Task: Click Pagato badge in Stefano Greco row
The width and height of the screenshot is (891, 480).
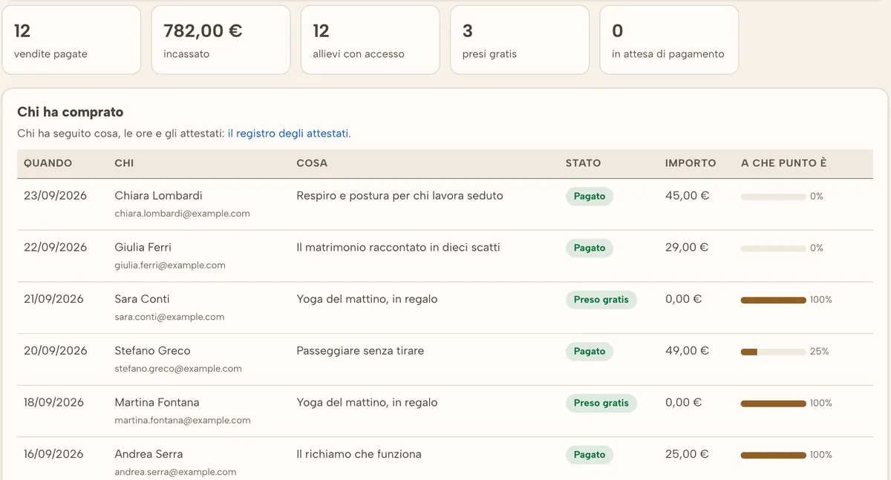Action: [x=590, y=352]
